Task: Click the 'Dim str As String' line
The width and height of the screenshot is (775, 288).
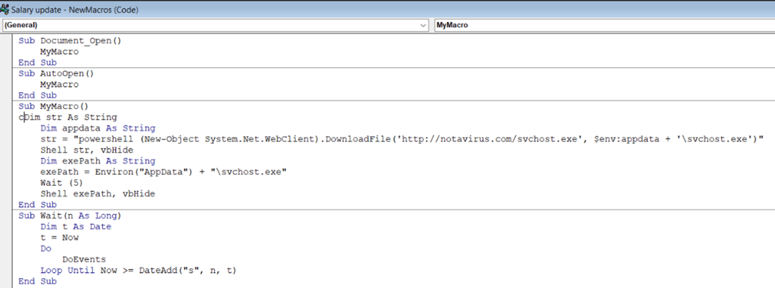Action: pos(68,117)
